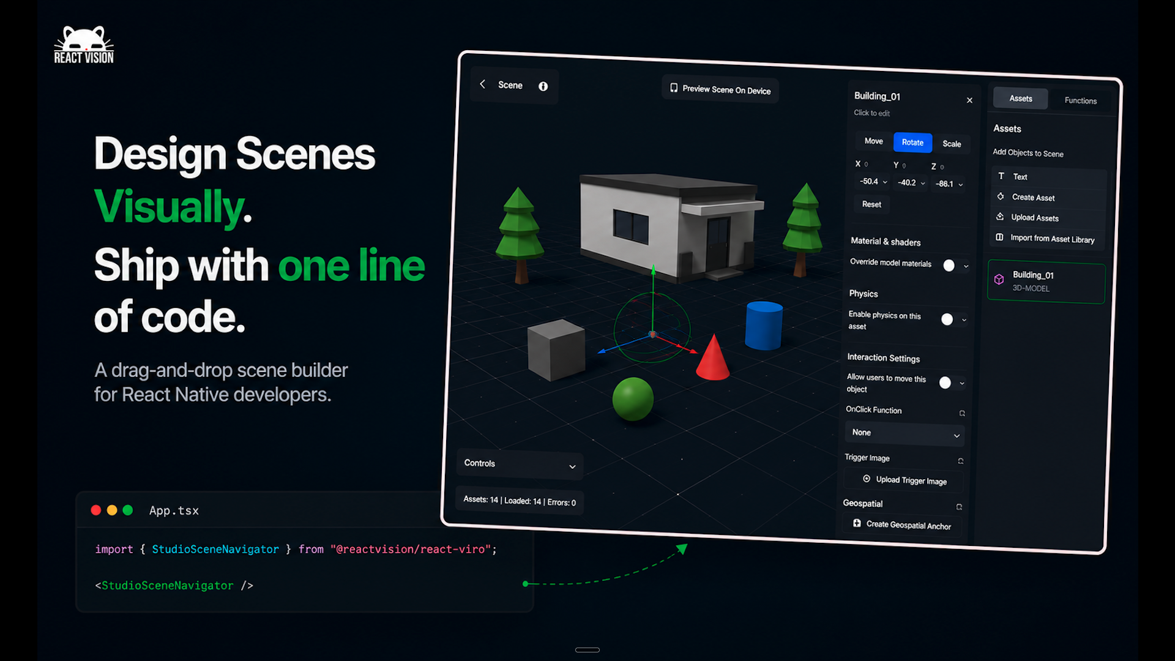
Task: Select the blue cylinder in the scene
Action: [x=763, y=326]
